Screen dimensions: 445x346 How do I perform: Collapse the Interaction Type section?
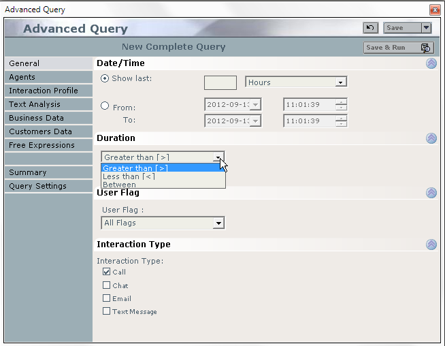point(431,245)
